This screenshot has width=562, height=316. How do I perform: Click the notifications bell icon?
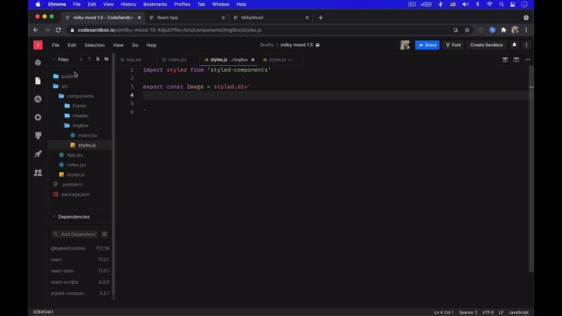(x=514, y=45)
